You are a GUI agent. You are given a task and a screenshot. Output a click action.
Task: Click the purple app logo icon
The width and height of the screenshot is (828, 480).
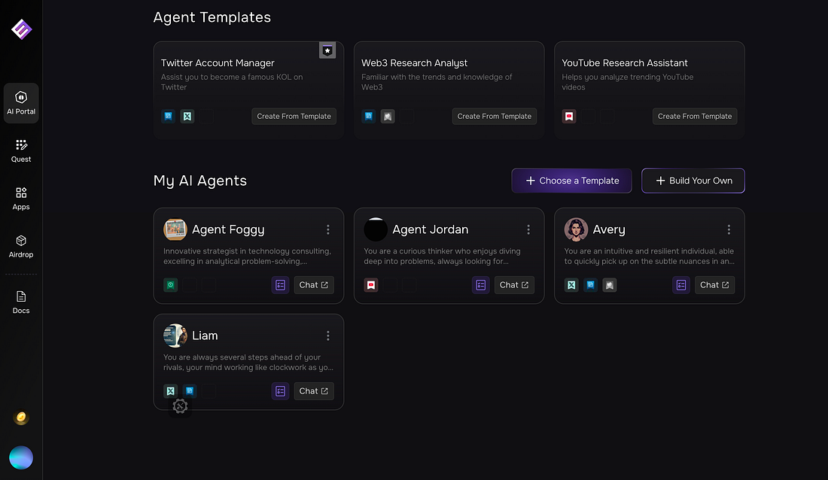[21, 29]
